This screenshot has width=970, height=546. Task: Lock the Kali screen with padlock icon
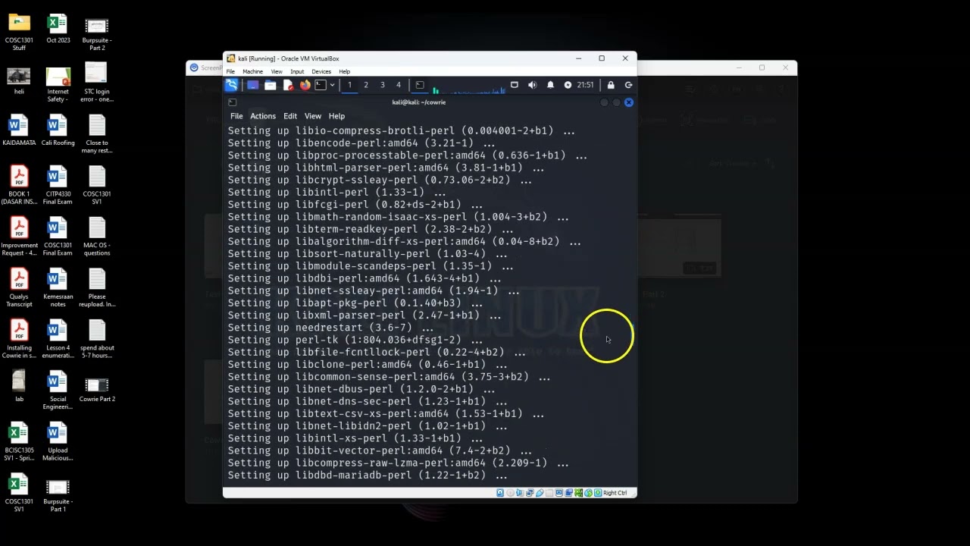point(611,85)
